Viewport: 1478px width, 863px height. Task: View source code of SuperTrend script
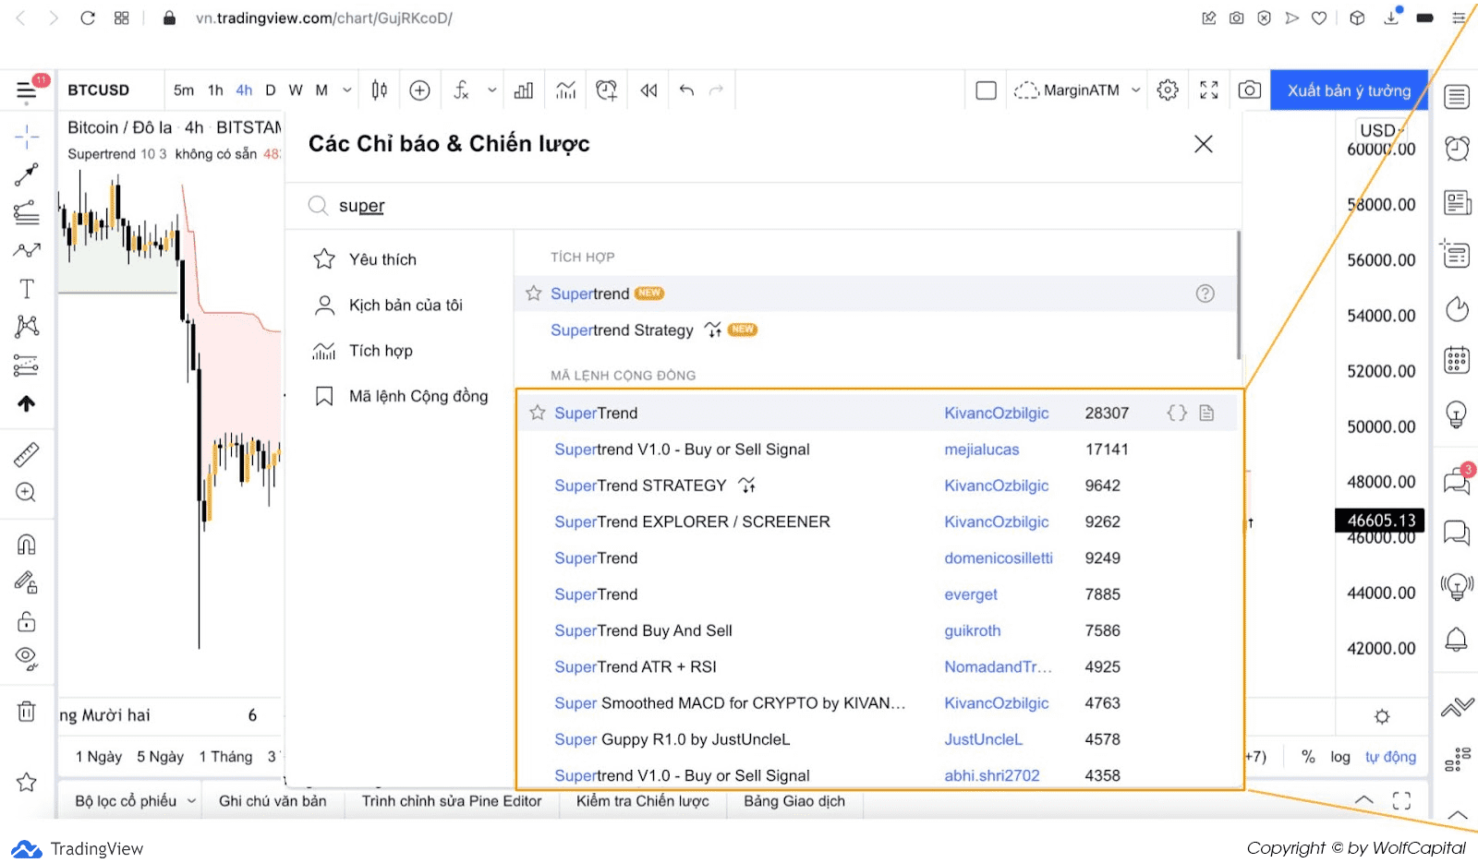pyautogui.click(x=1176, y=413)
